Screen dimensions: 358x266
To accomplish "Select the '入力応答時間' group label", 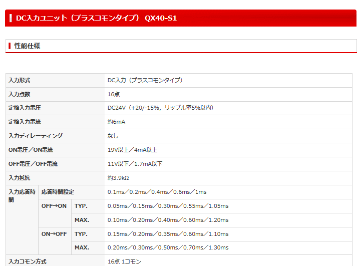I will tap(22, 196).
